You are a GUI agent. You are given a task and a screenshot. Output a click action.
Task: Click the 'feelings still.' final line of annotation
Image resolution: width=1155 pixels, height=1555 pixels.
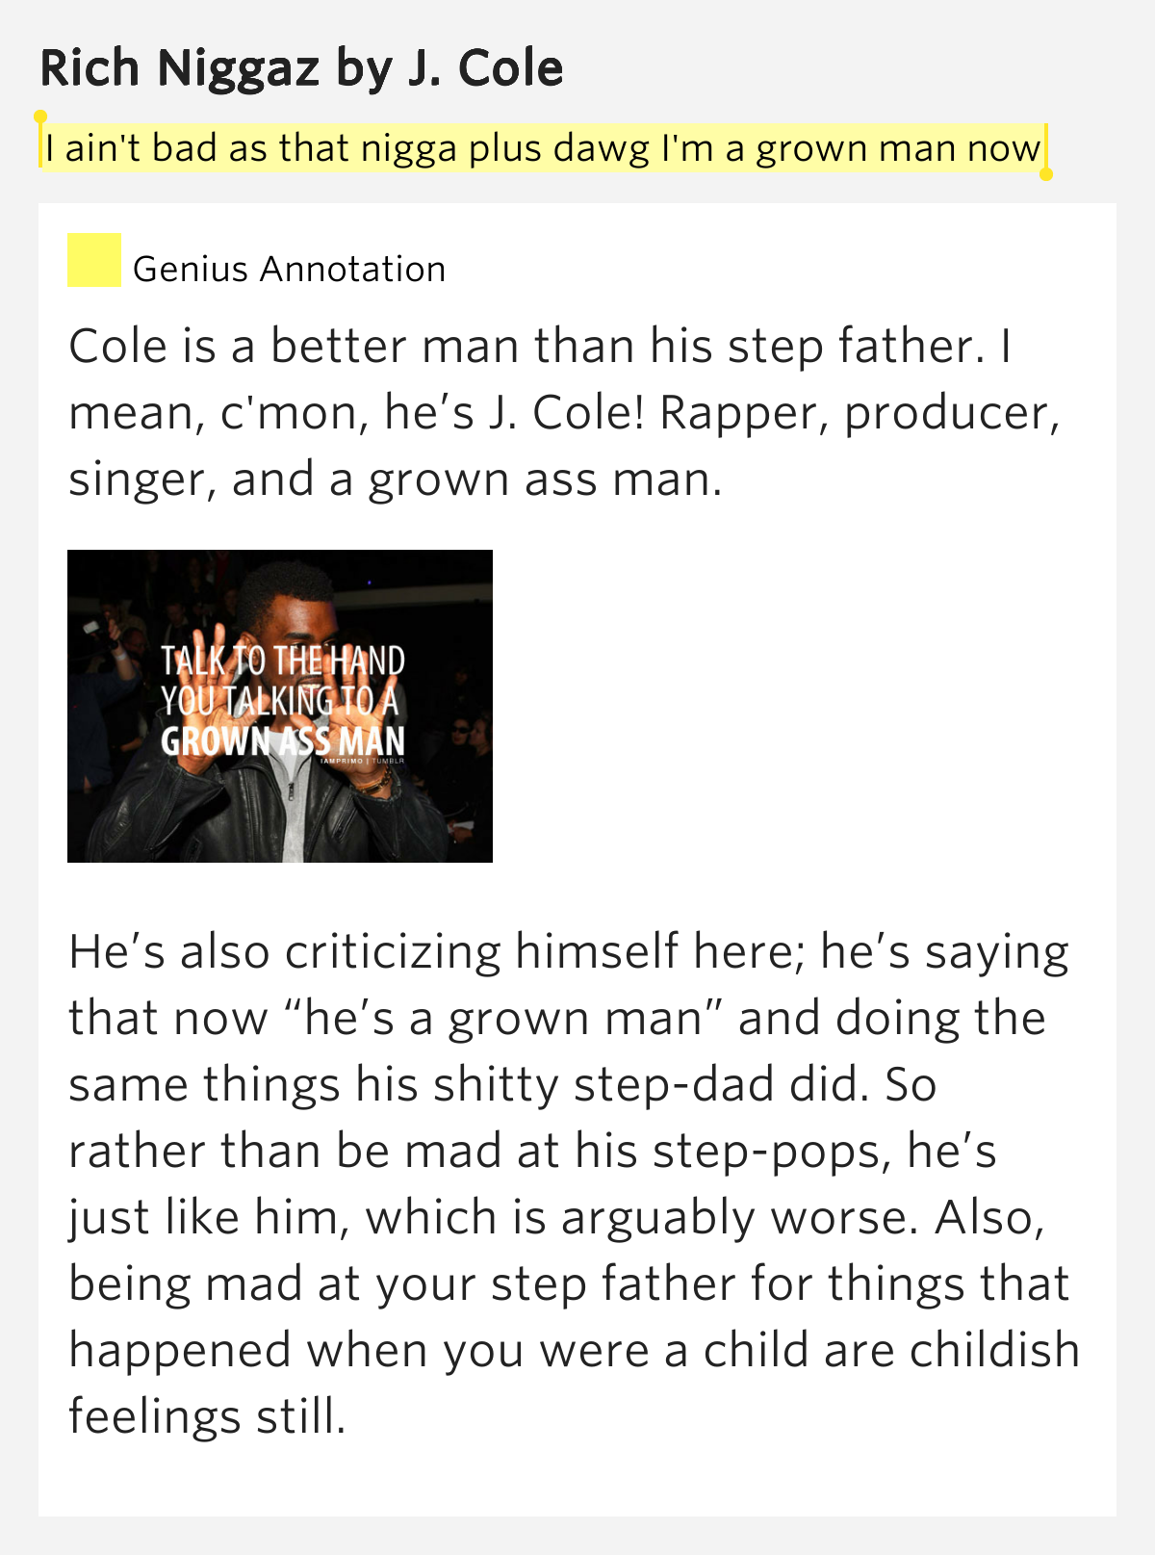pyautogui.click(x=207, y=1416)
